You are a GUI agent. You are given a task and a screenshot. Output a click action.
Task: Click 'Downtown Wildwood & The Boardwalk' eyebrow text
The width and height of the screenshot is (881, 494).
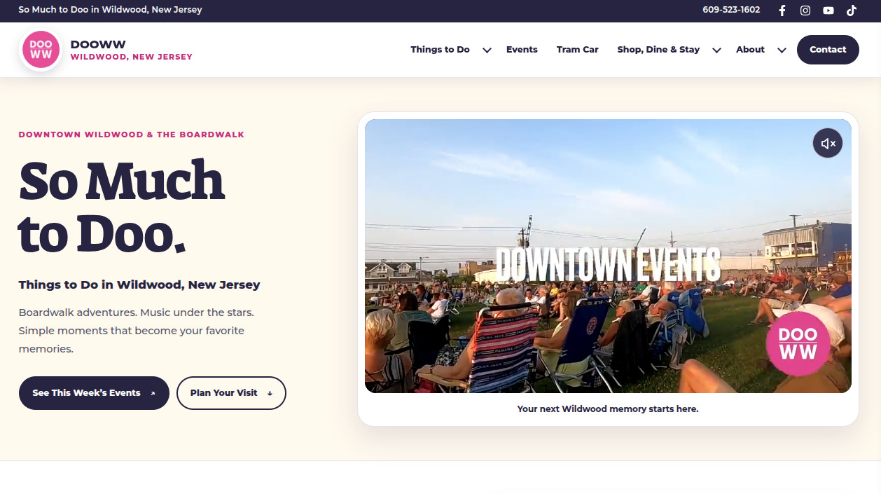click(132, 135)
